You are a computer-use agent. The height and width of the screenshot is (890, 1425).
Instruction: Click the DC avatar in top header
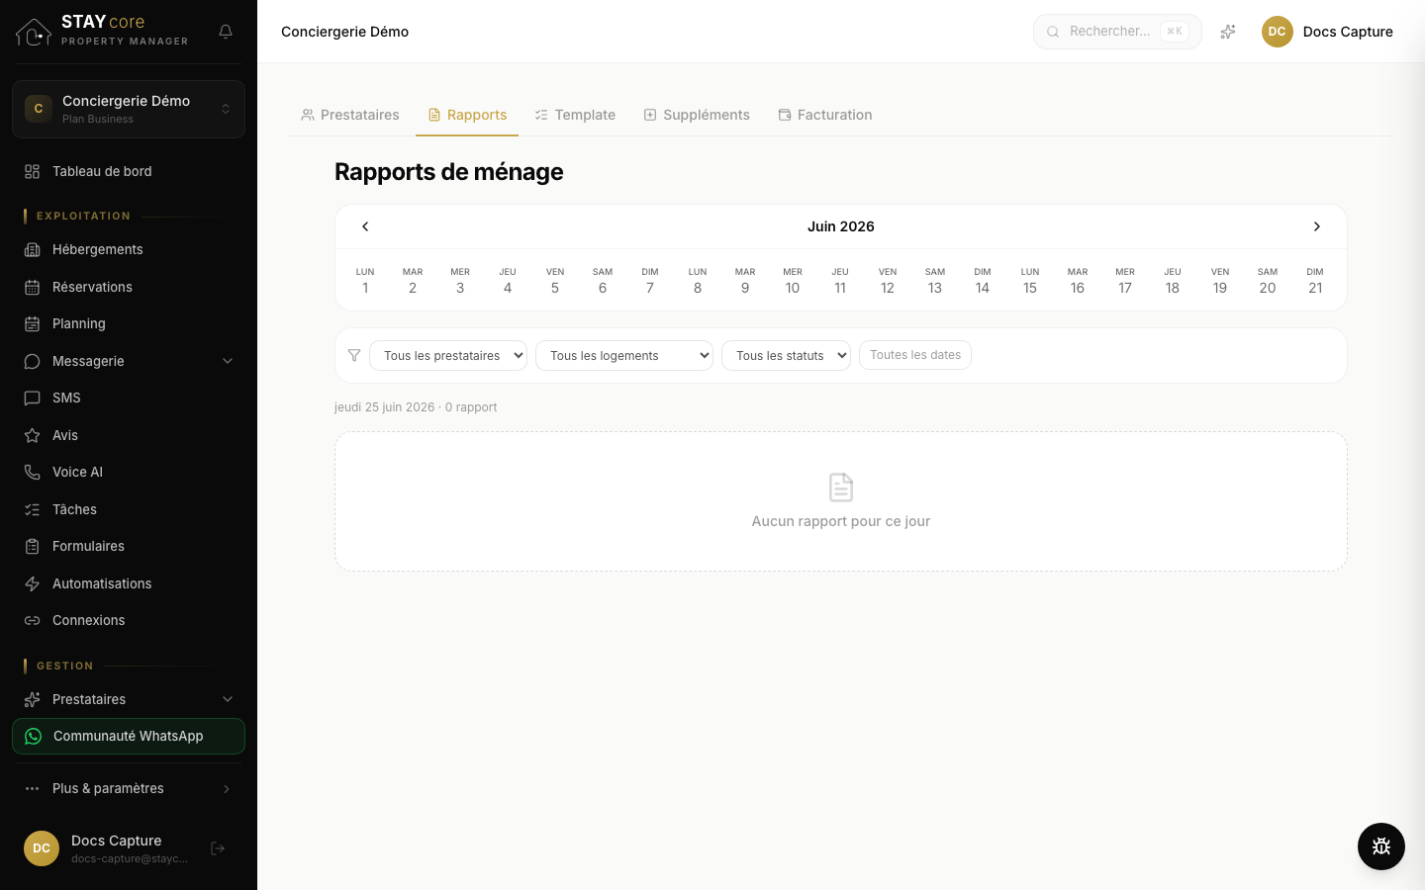click(1278, 32)
